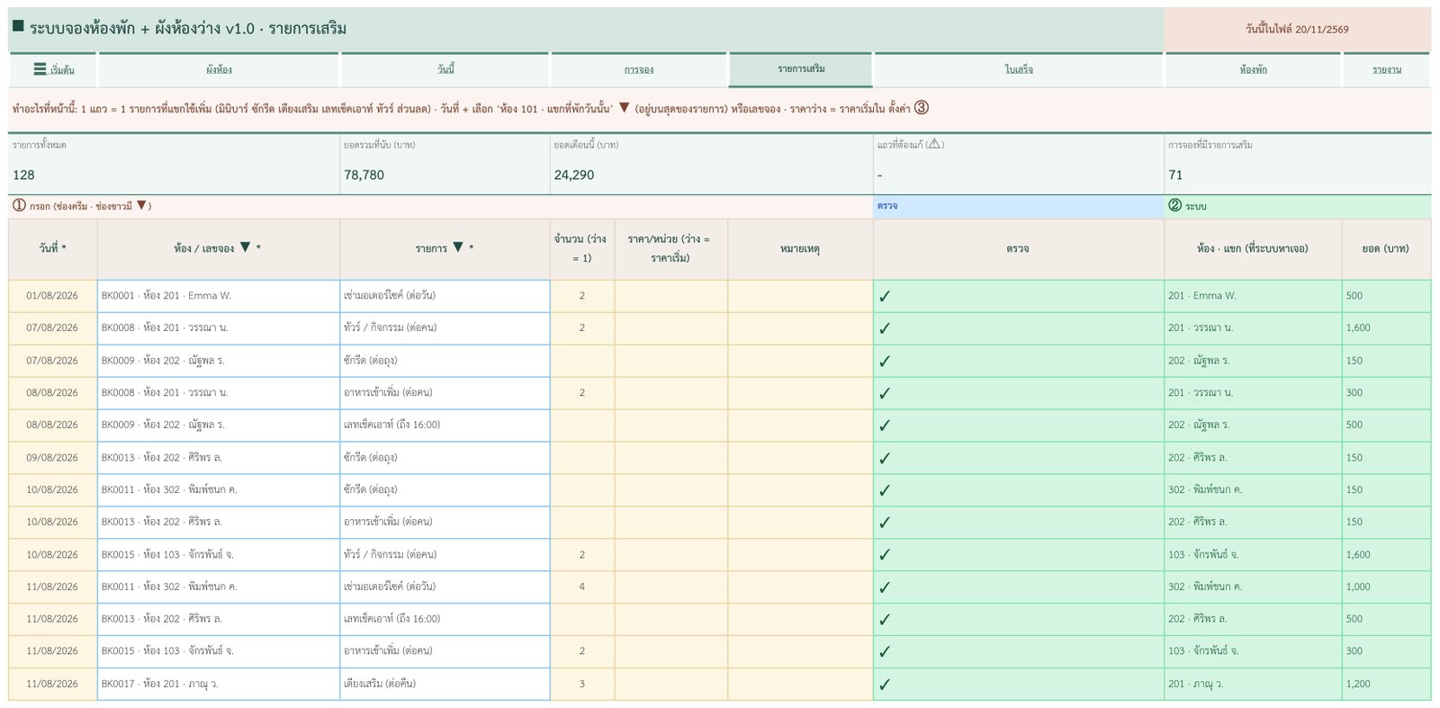This screenshot has height=708, width=1440.
Task: Open the ใบเสร็จ tab
Action: [x=1019, y=69]
